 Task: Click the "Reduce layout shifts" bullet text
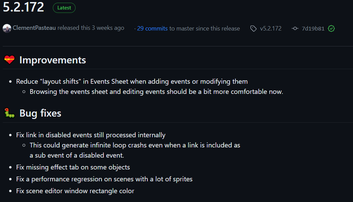tap(132, 82)
